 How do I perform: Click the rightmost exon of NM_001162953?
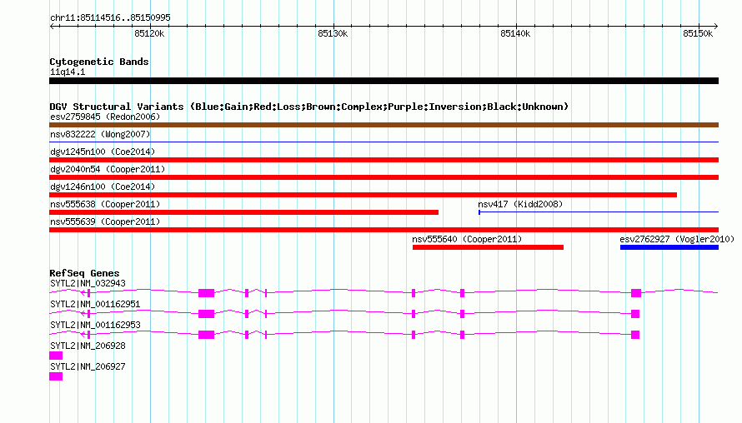[635, 335]
